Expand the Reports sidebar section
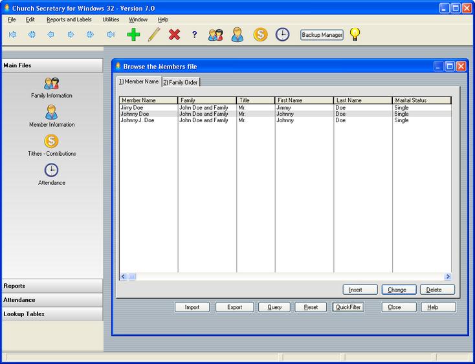The image size is (475, 364). coord(52,286)
